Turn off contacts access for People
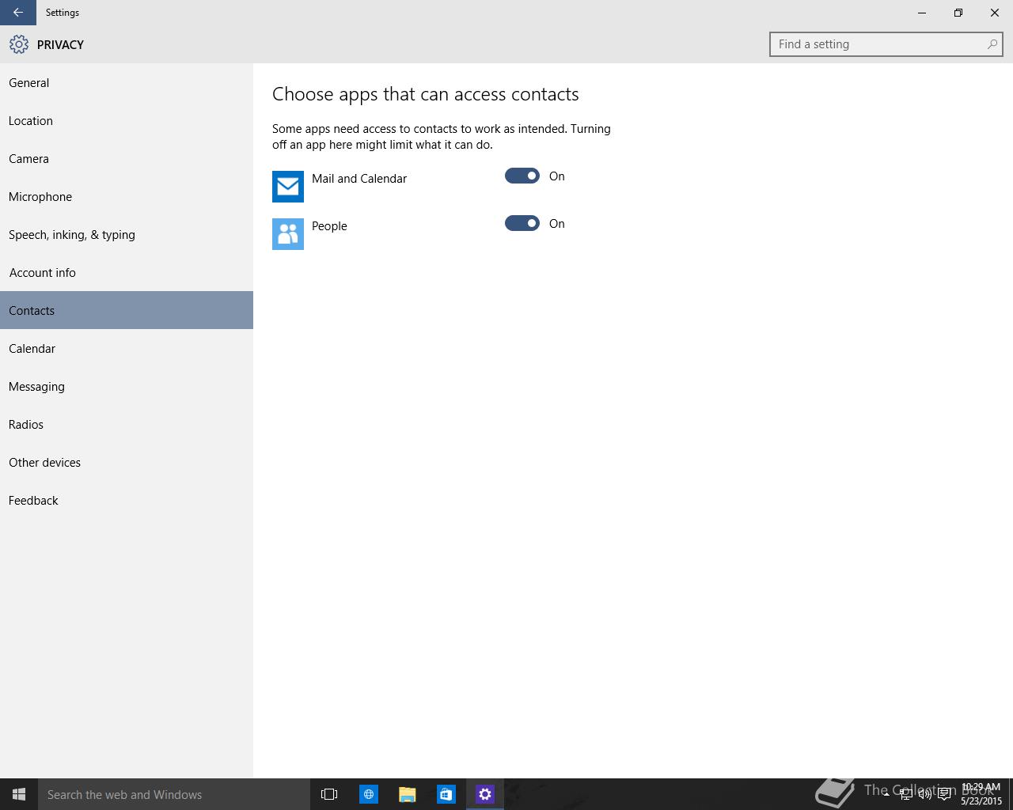The width and height of the screenshot is (1013, 810). [x=522, y=223]
